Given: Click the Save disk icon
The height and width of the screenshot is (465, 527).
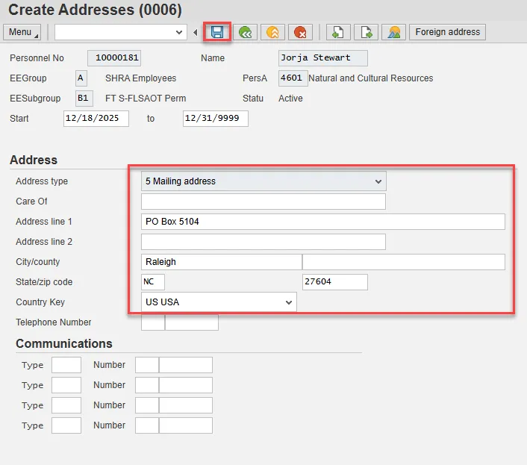Looking at the screenshot, I should [x=217, y=32].
